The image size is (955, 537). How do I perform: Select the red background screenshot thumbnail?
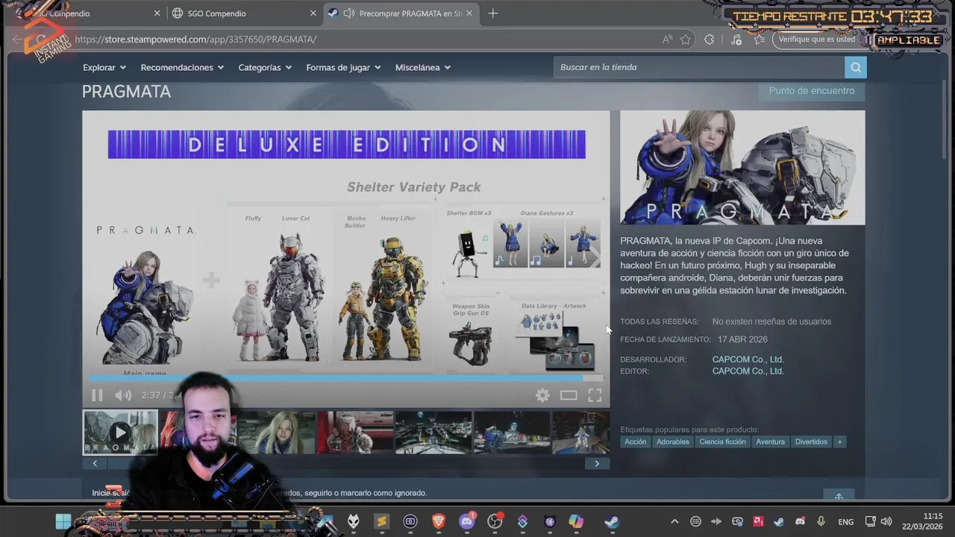(355, 433)
